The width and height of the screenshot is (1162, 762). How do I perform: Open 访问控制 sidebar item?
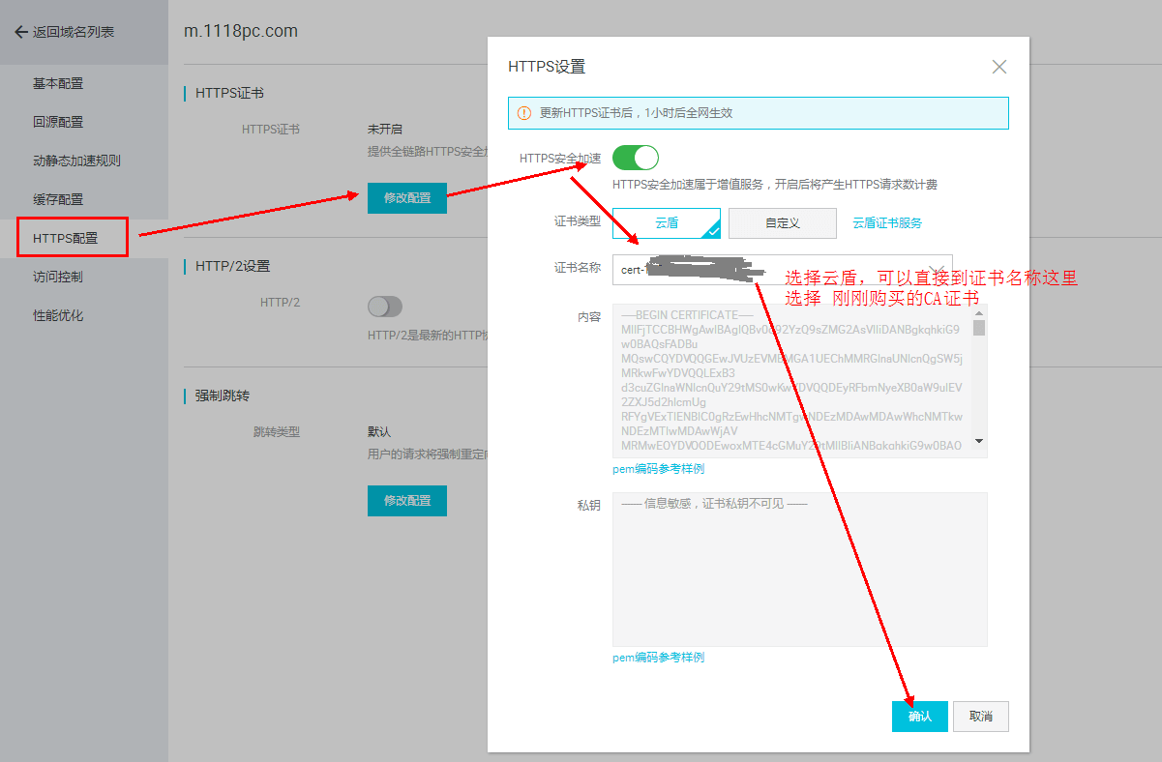tap(58, 277)
